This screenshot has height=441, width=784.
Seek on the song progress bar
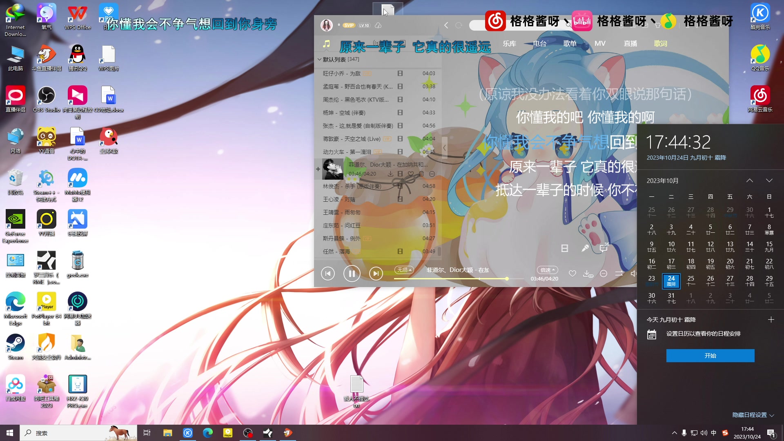point(459,278)
